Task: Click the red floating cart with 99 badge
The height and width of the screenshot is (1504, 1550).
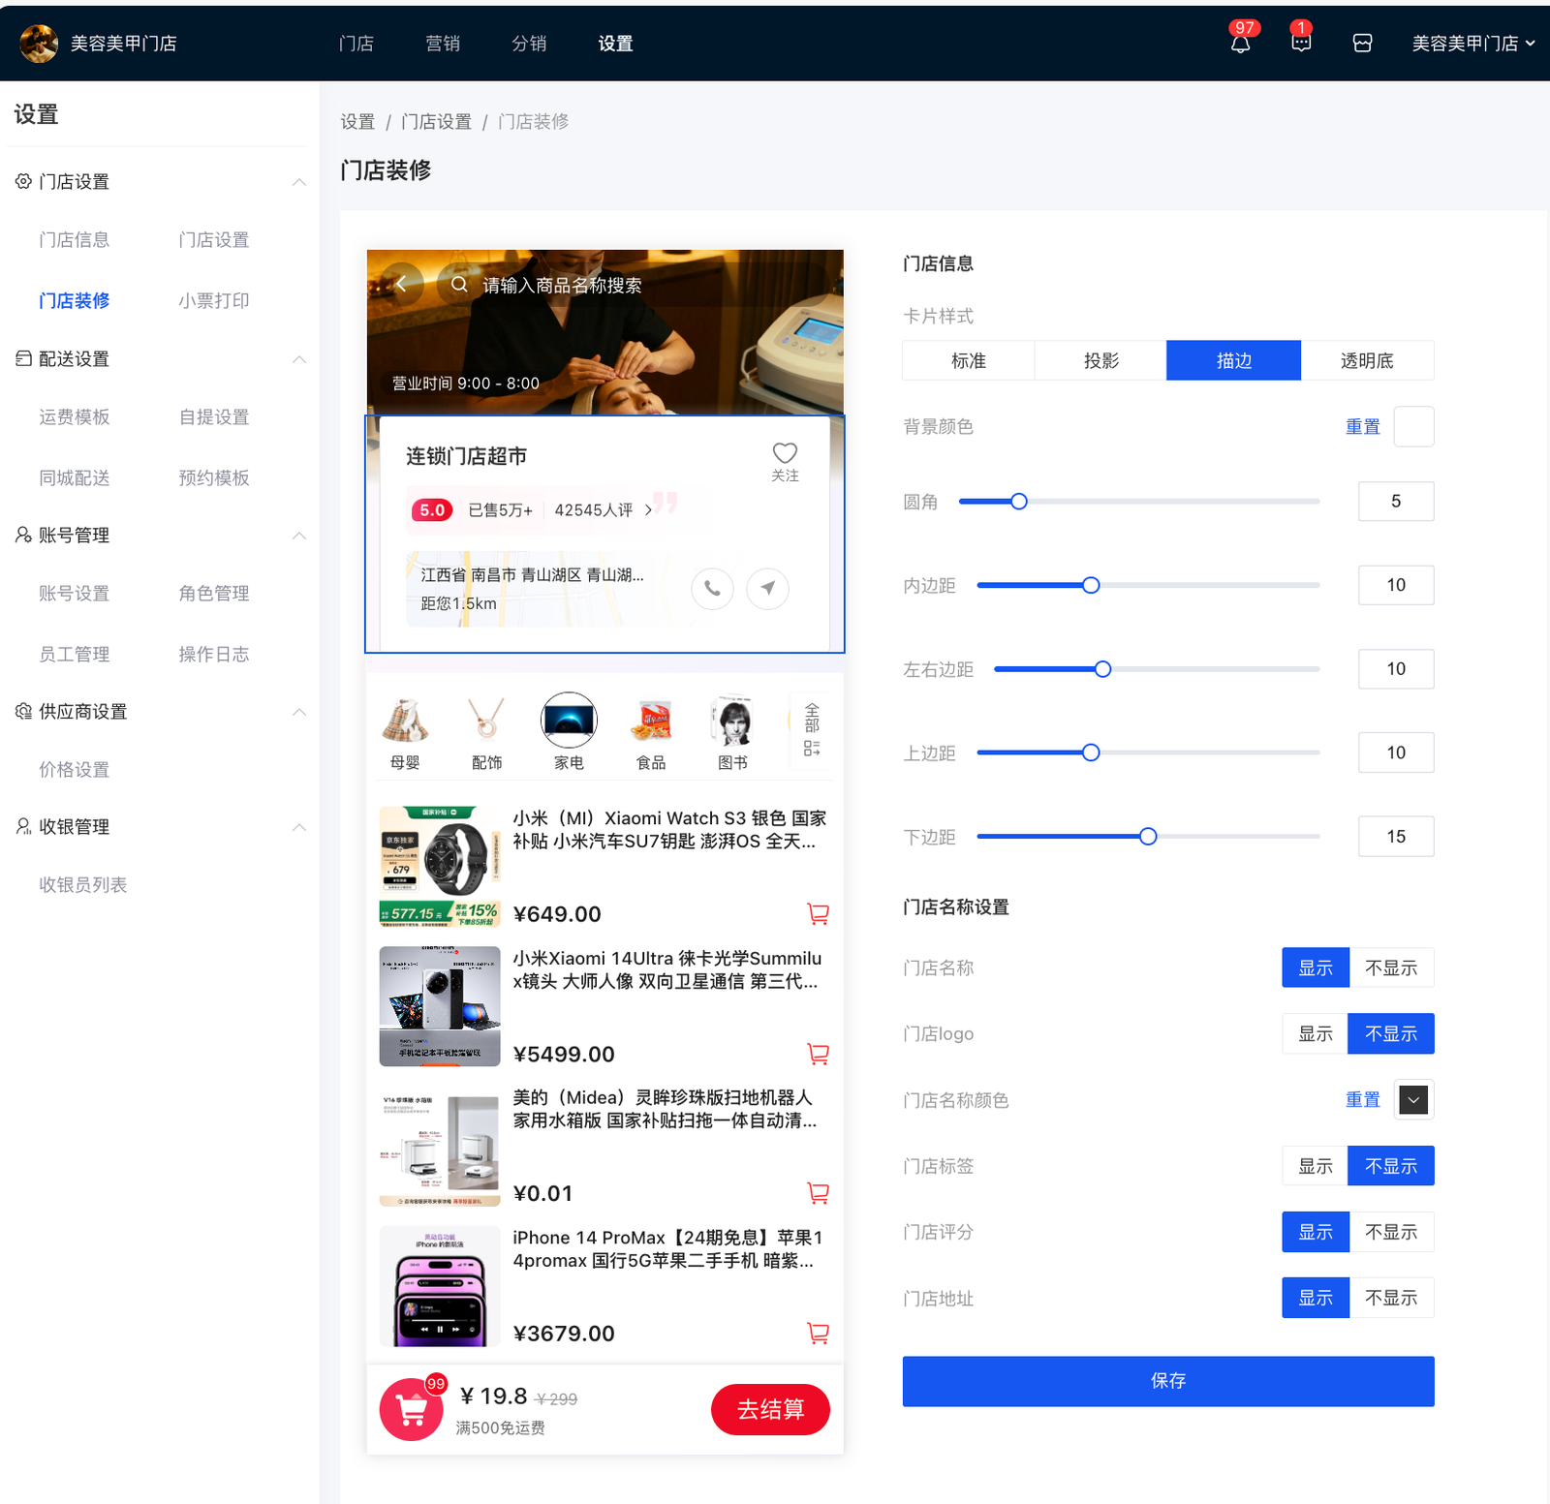Action: coord(412,1410)
